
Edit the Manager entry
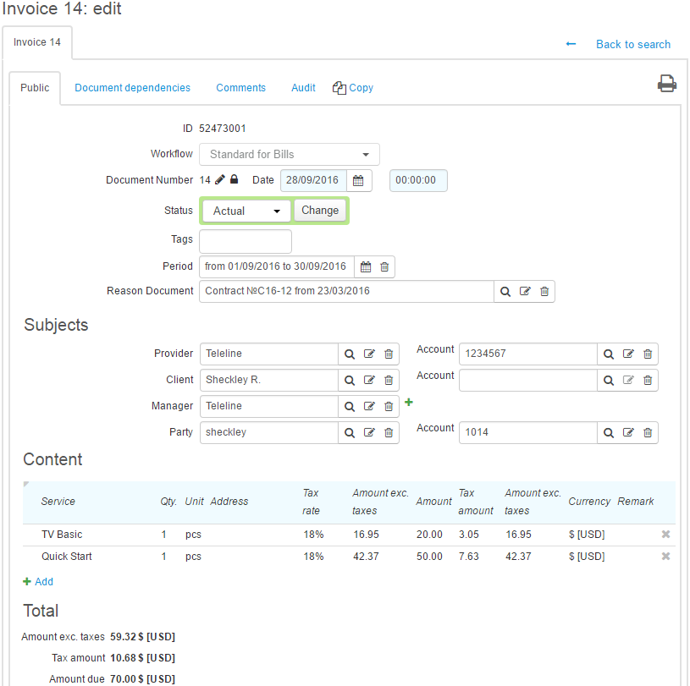369,406
